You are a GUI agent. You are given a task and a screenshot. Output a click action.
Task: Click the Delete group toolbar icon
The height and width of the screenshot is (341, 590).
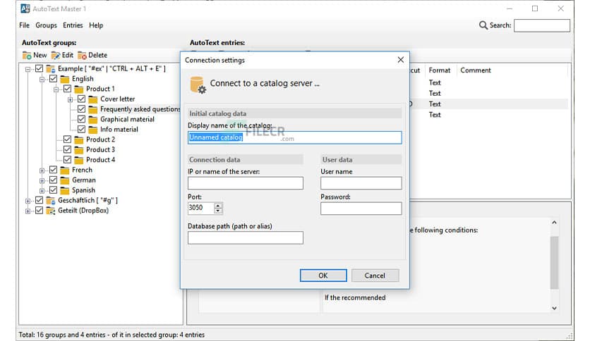tap(82, 55)
